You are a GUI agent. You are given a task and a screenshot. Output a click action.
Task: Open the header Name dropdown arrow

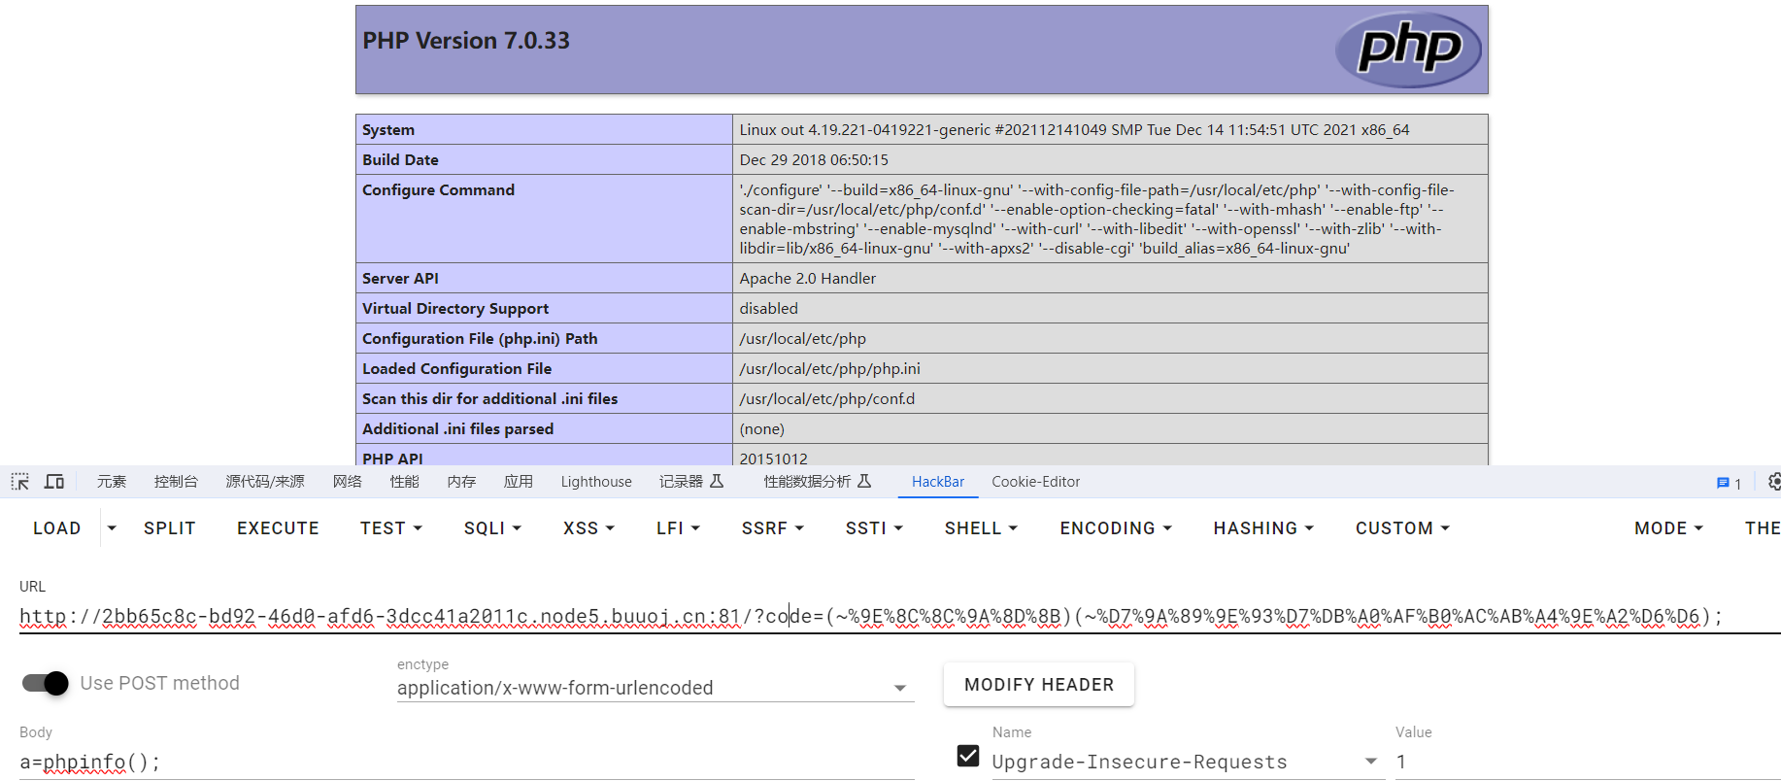coord(1370,762)
